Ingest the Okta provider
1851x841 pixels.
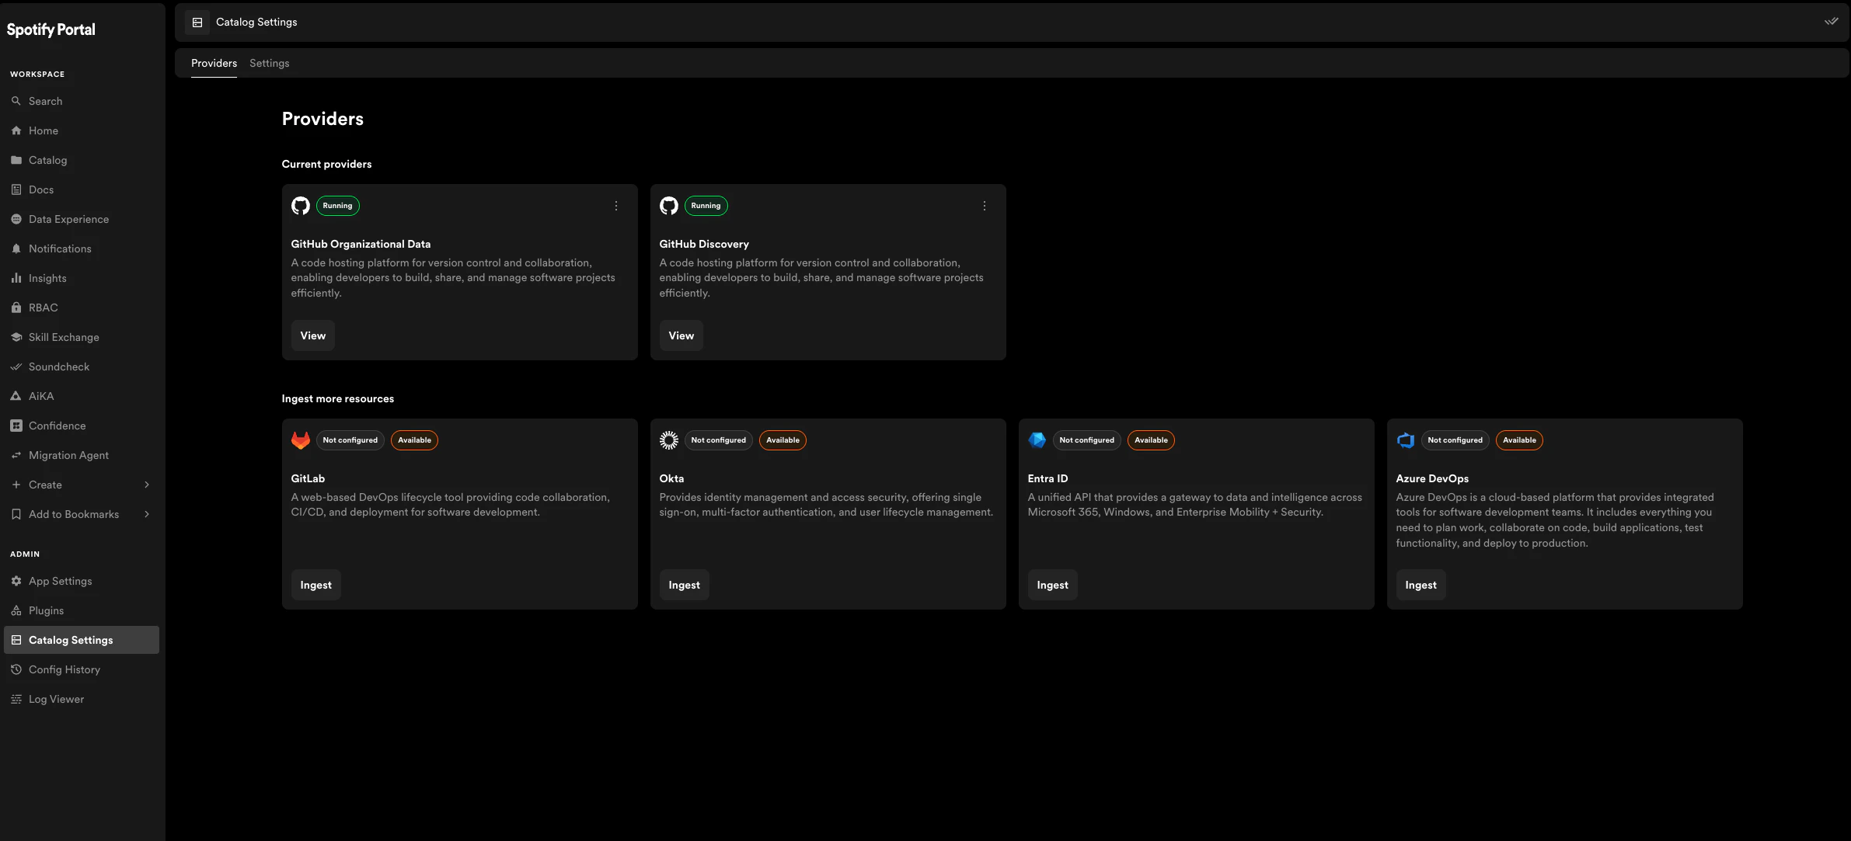(x=685, y=585)
